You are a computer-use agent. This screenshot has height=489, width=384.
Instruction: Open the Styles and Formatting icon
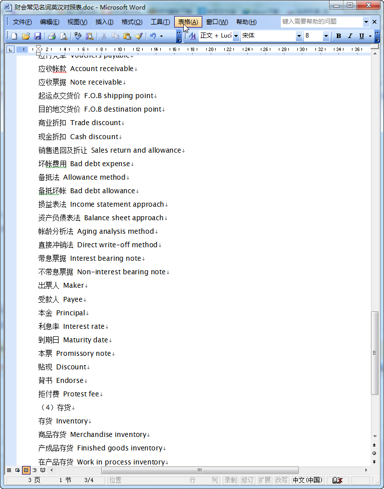coord(192,36)
